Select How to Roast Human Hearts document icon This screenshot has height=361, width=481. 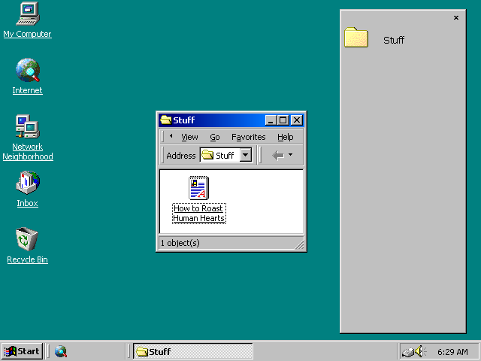[198, 188]
